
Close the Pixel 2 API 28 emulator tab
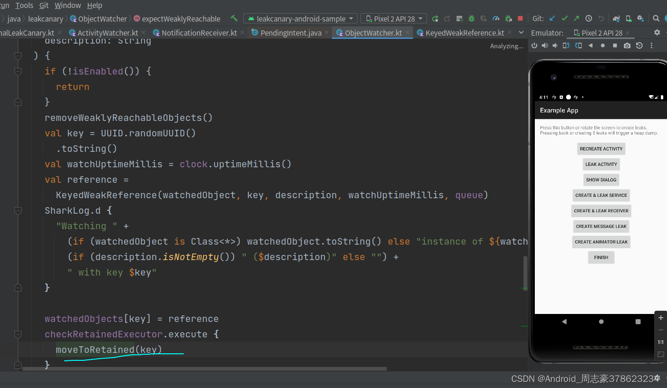click(x=628, y=33)
